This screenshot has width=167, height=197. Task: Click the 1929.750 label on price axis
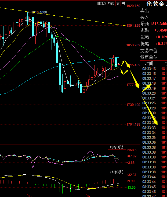[x=133, y=6]
